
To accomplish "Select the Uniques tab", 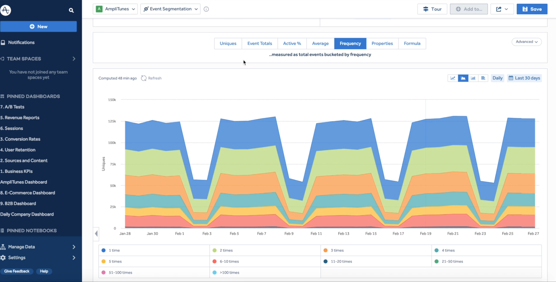I will (x=228, y=43).
